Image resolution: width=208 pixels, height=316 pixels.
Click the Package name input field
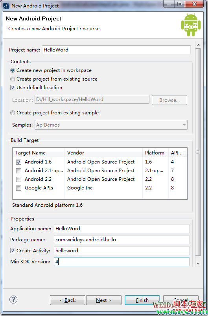pyautogui.click(x=121, y=240)
